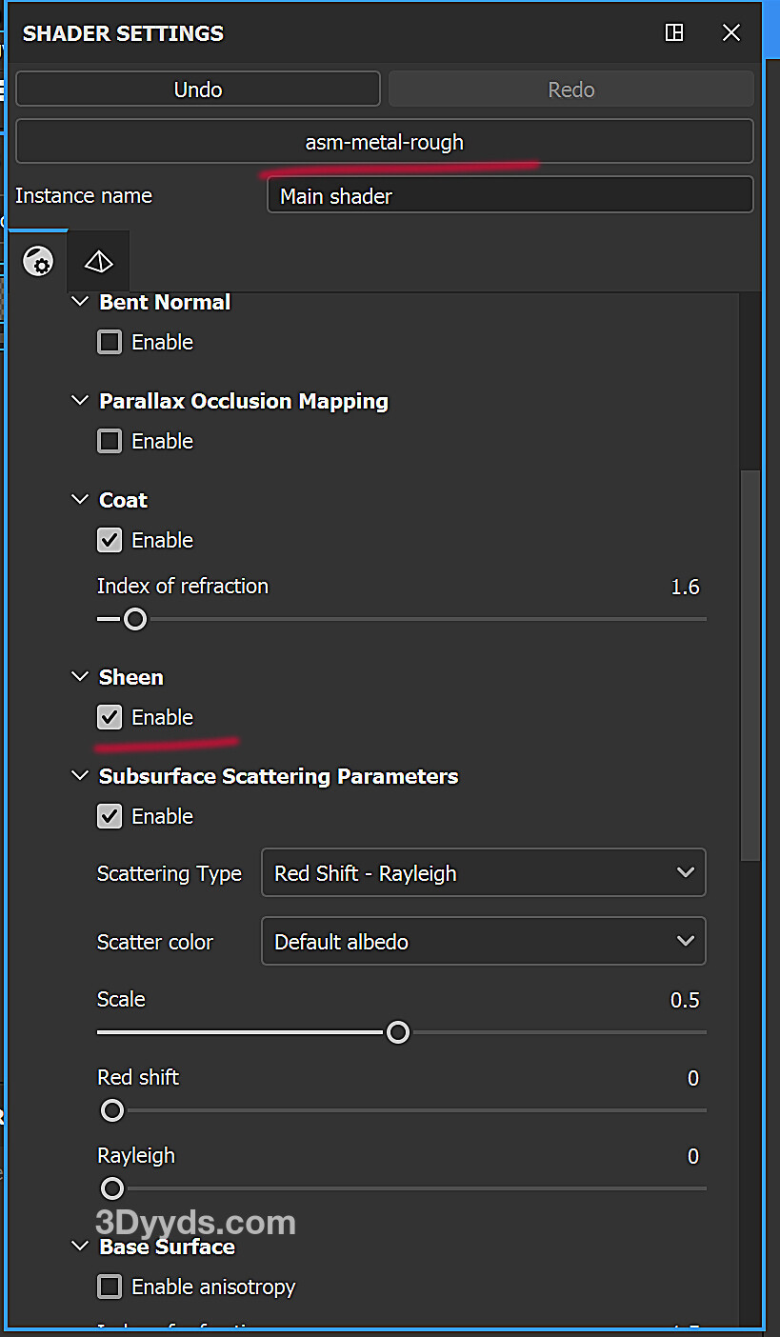Open the shader parameters tab icon
Image resolution: width=780 pixels, height=1337 pixels.
[38, 261]
